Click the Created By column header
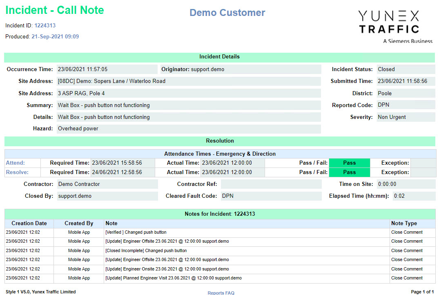439x295 pixels. pos(79,223)
